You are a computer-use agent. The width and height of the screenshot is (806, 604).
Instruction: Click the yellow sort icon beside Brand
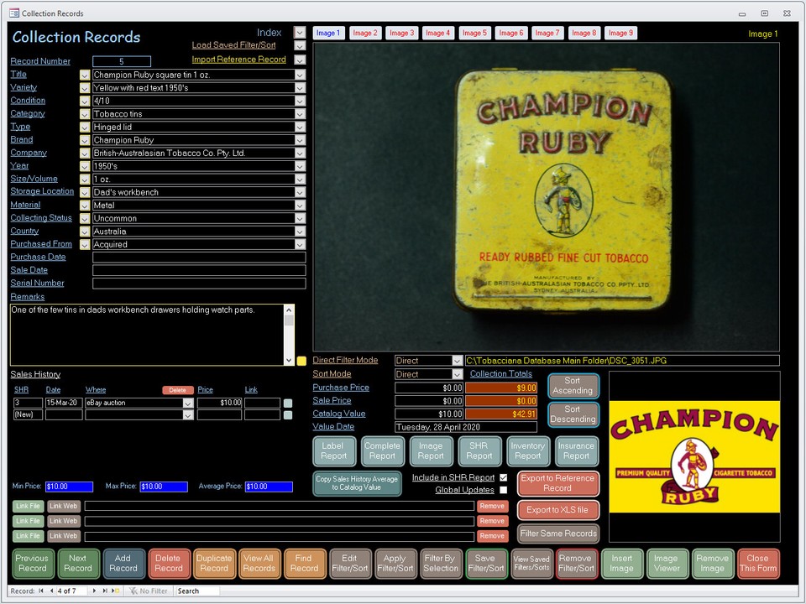coord(85,140)
